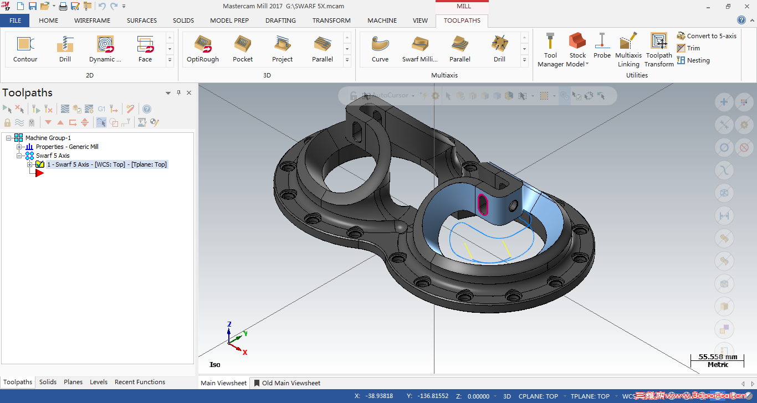Click the TPLANE: TOP status entry
This screenshot has width=757, height=403.
pos(590,396)
